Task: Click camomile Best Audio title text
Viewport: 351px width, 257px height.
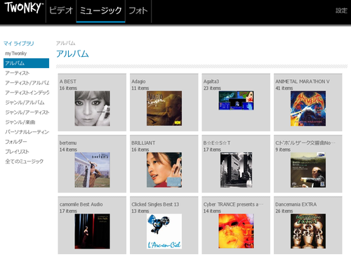Action: click(81, 204)
